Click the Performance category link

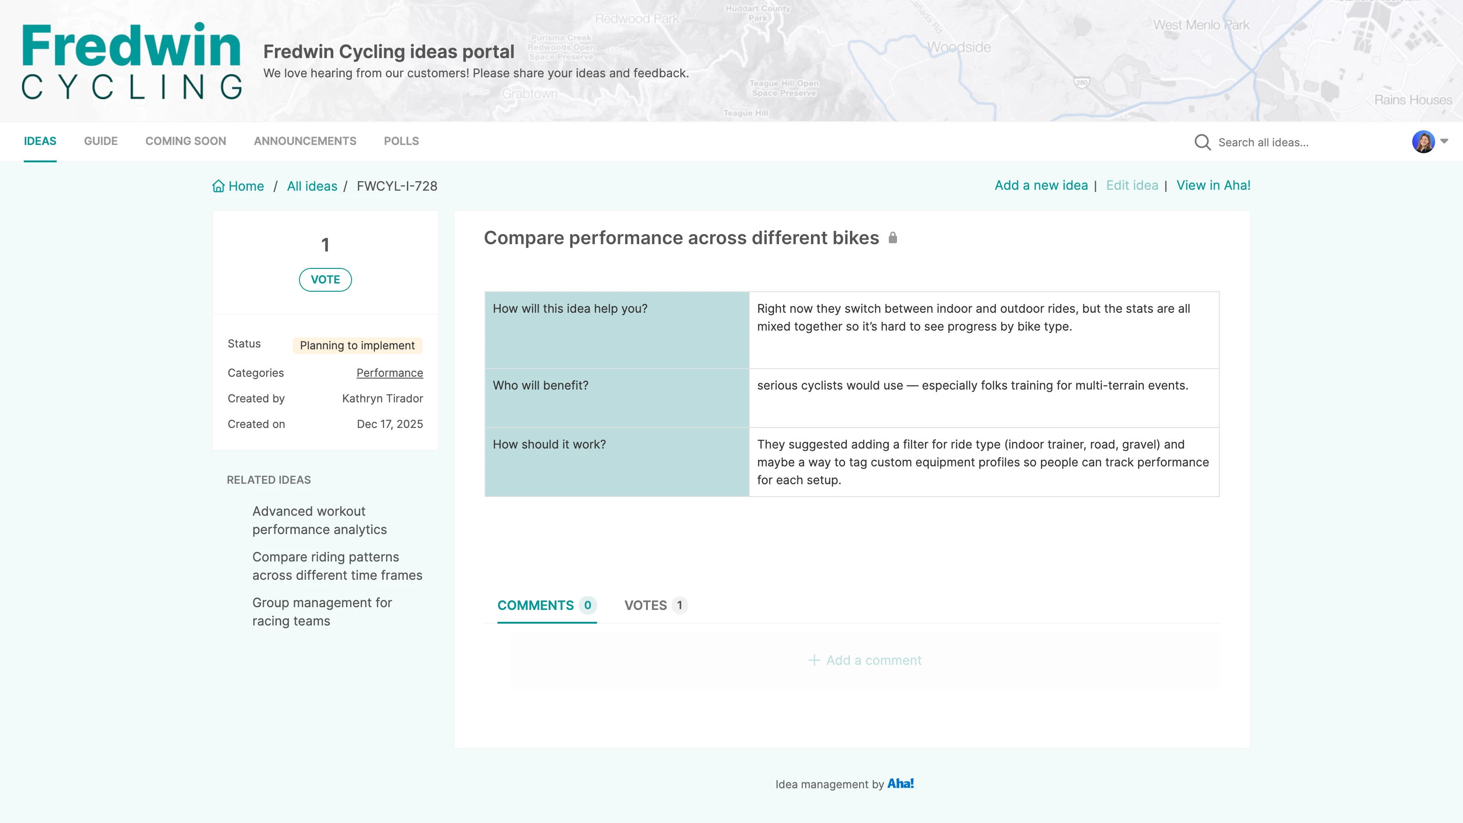click(x=390, y=373)
